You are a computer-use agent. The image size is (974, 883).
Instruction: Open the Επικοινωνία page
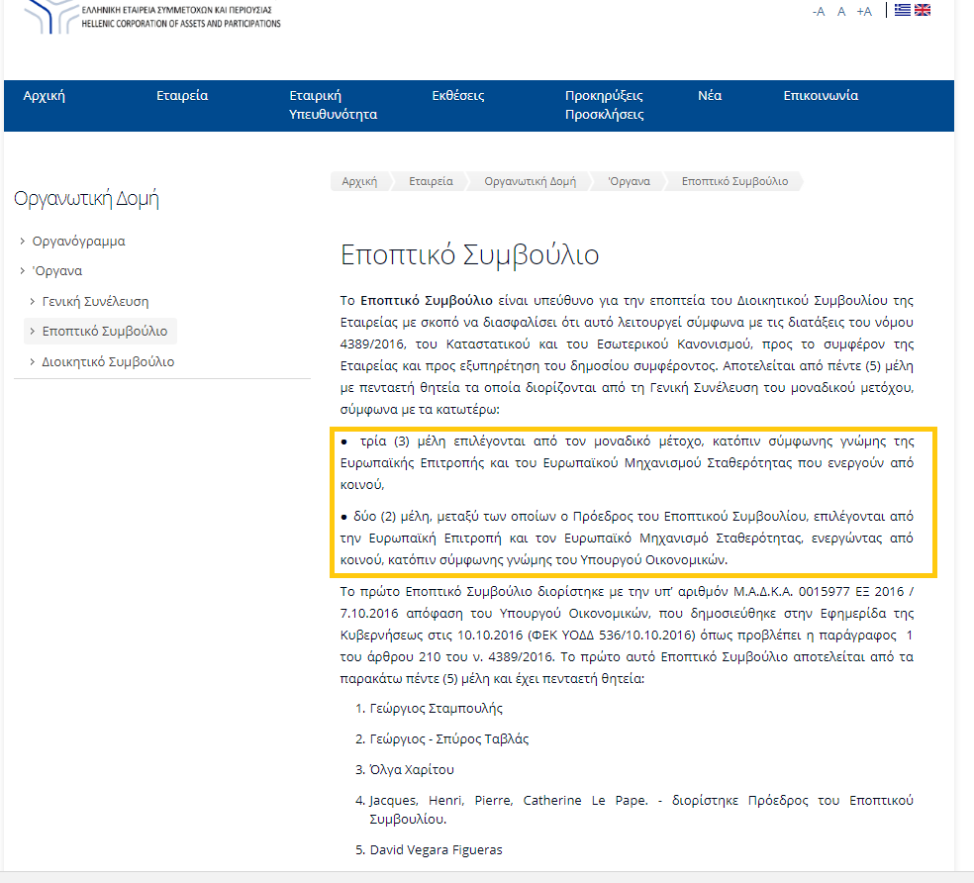821,96
